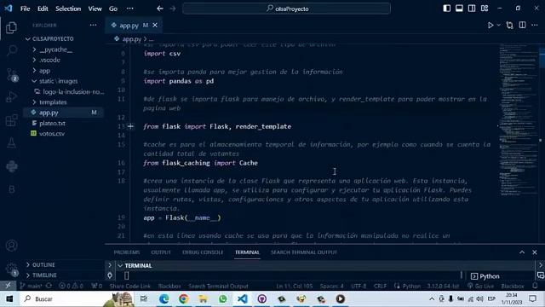Open editor More Actions ellipsis

(x=535, y=26)
